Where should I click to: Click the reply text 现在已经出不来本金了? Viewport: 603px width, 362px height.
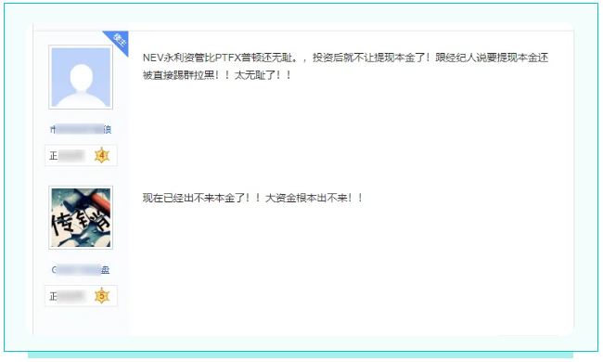pyautogui.click(x=194, y=198)
